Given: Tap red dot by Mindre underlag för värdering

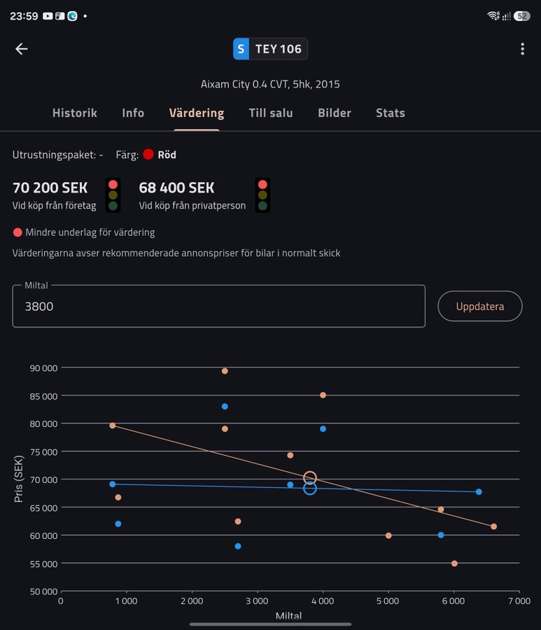Looking at the screenshot, I should pyautogui.click(x=17, y=232).
